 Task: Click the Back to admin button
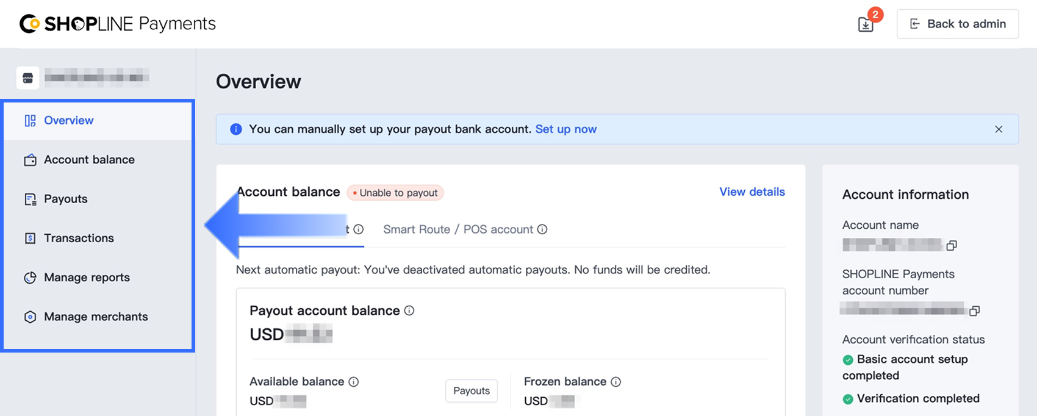click(x=957, y=24)
